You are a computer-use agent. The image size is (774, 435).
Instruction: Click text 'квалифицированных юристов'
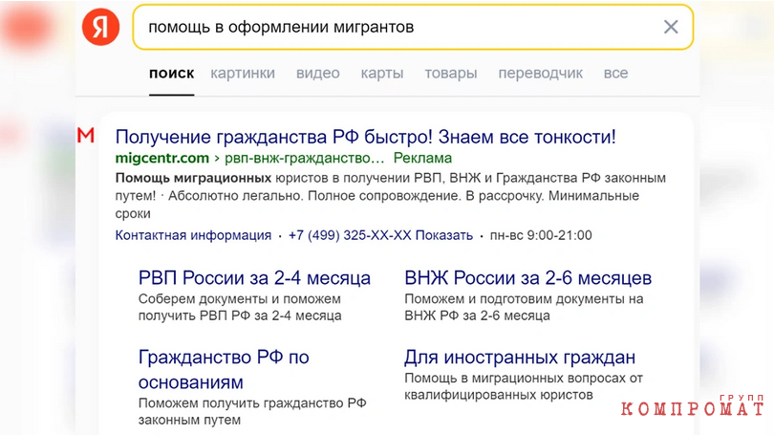(x=499, y=395)
